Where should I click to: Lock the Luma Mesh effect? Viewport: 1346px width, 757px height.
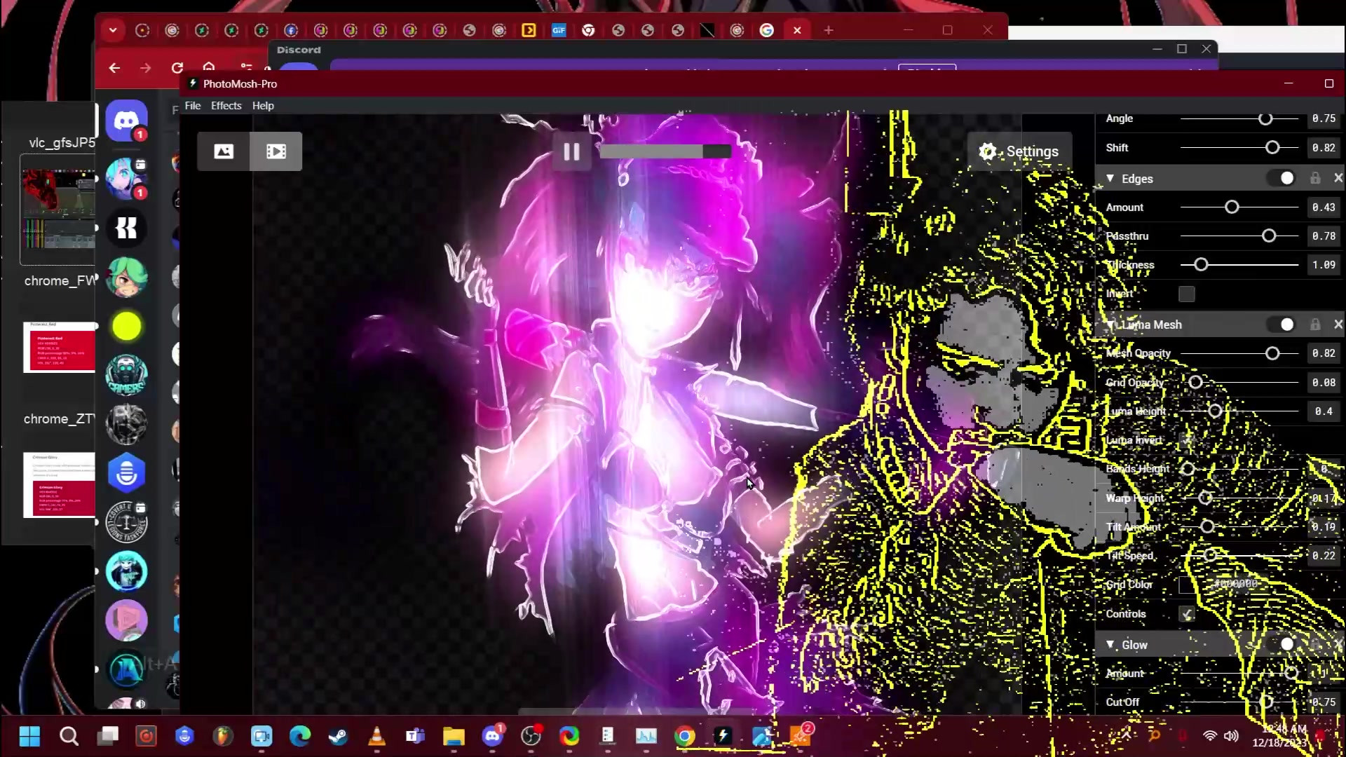(1315, 325)
